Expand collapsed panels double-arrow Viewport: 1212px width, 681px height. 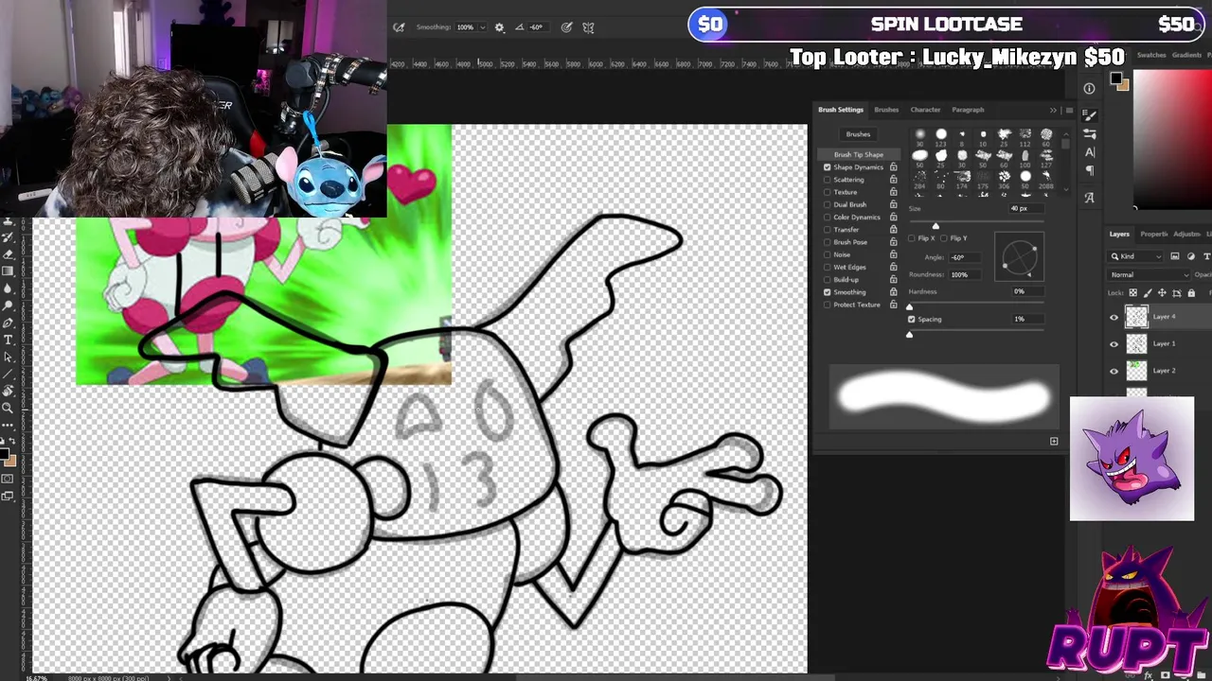pyautogui.click(x=1053, y=110)
